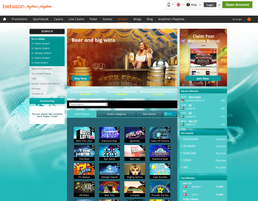Open the language dropdown chevron

coord(183,5)
